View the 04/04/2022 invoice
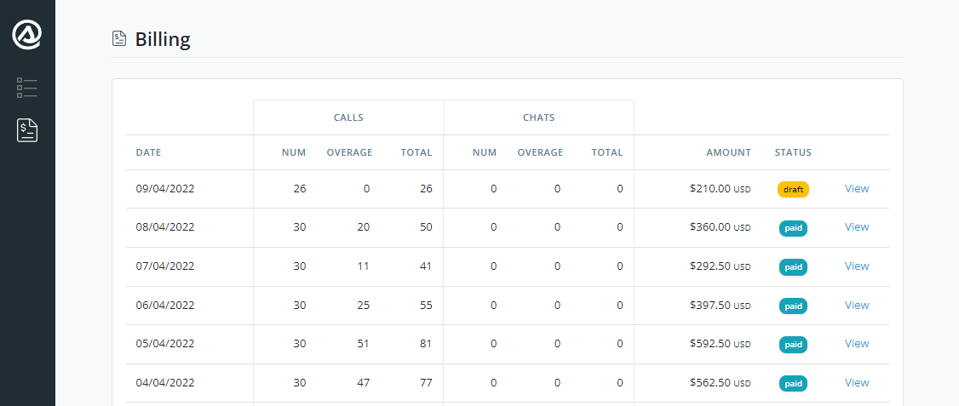 856,383
